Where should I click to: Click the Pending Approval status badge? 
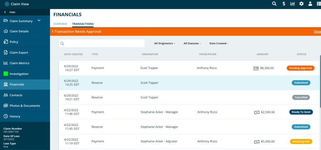point(301,68)
